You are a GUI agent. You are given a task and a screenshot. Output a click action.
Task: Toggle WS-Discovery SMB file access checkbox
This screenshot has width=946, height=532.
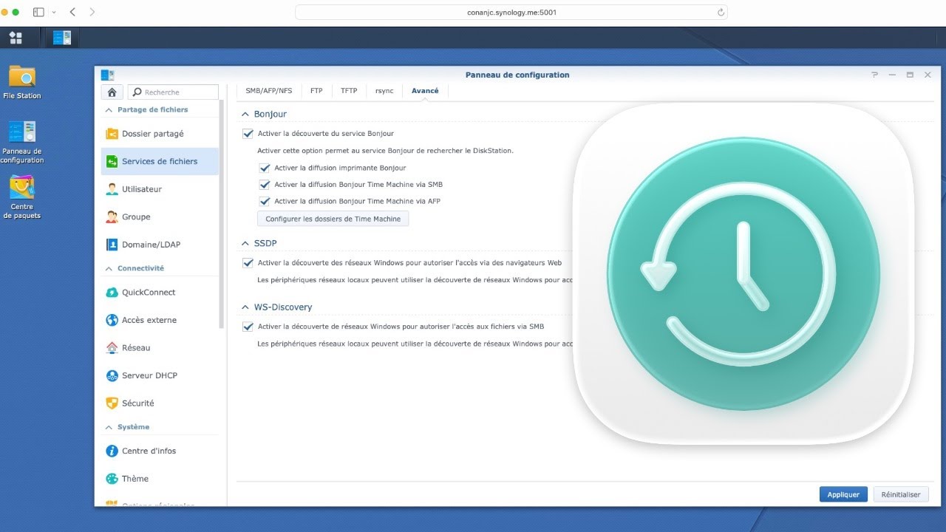pos(248,326)
